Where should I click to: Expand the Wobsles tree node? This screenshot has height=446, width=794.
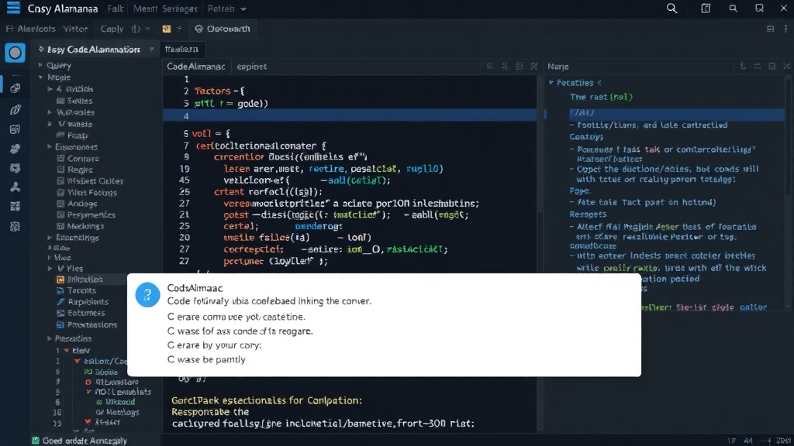pos(50,112)
